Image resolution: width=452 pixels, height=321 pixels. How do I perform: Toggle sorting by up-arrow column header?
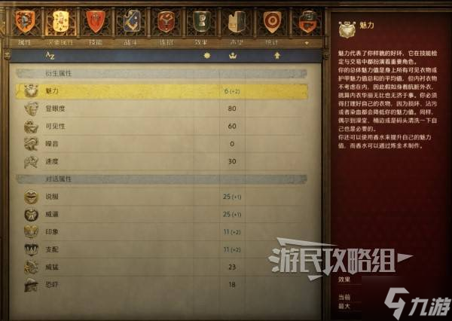pyautogui.click(x=277, y=56)
